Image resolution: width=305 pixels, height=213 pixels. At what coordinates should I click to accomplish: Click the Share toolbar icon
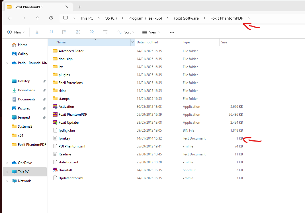click(92, 32)
